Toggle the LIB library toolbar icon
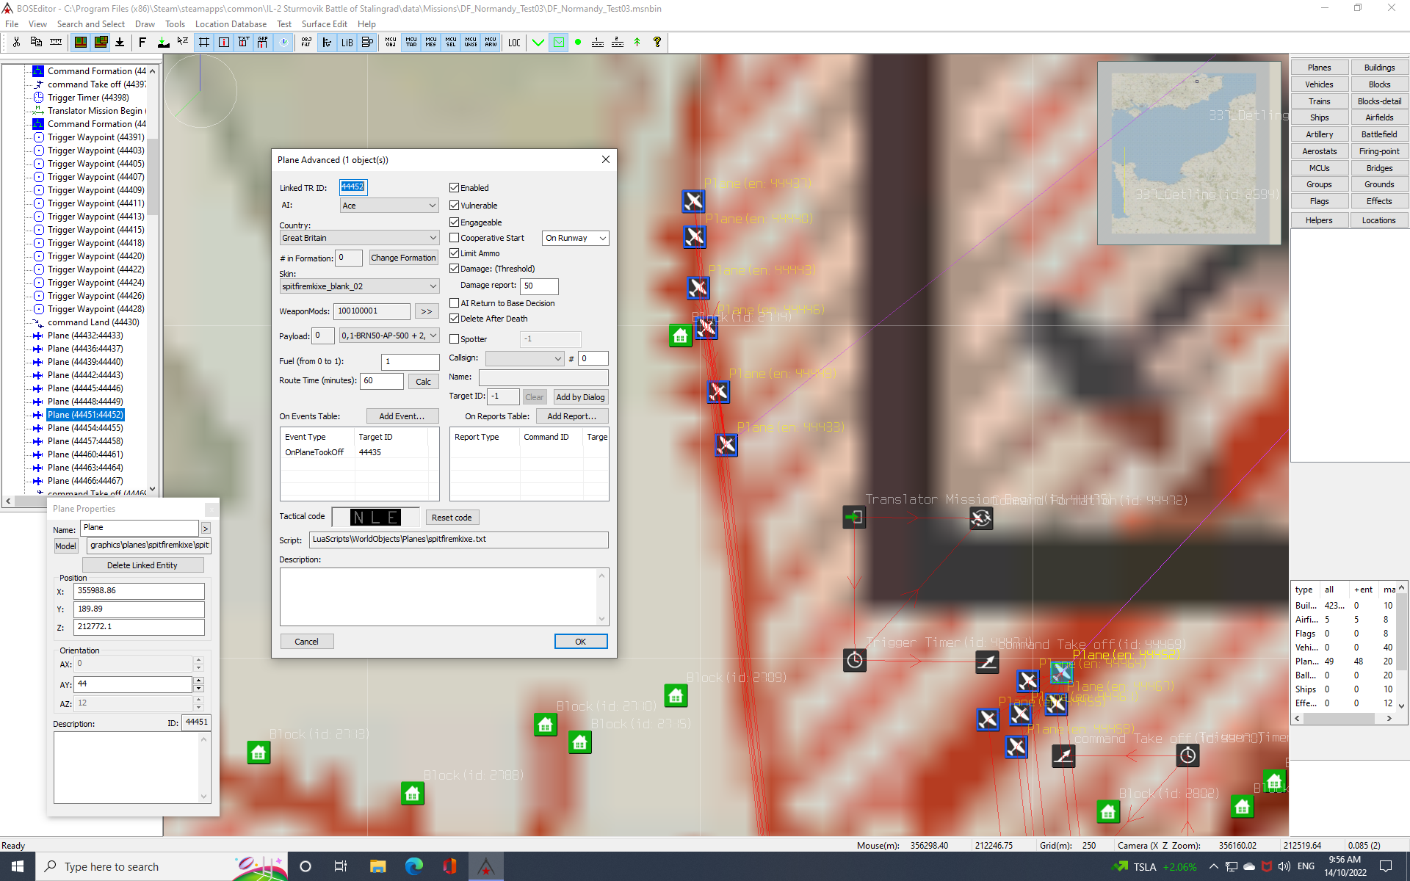This screenshot has height=881, width=1410. click(x=347, y=43)
